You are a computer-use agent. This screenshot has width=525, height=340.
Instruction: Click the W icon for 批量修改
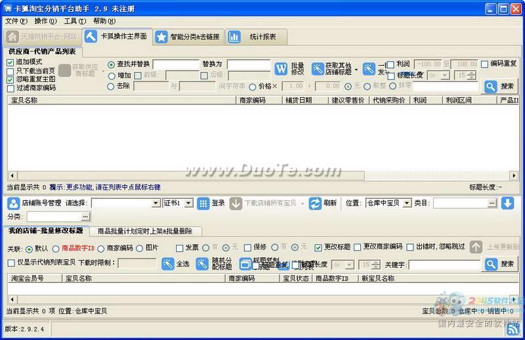pyautogui.click(x=281, y=69)
